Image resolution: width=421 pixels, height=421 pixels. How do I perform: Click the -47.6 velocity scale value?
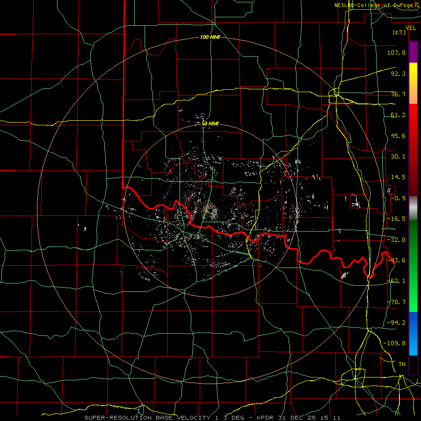click(396, 261)
